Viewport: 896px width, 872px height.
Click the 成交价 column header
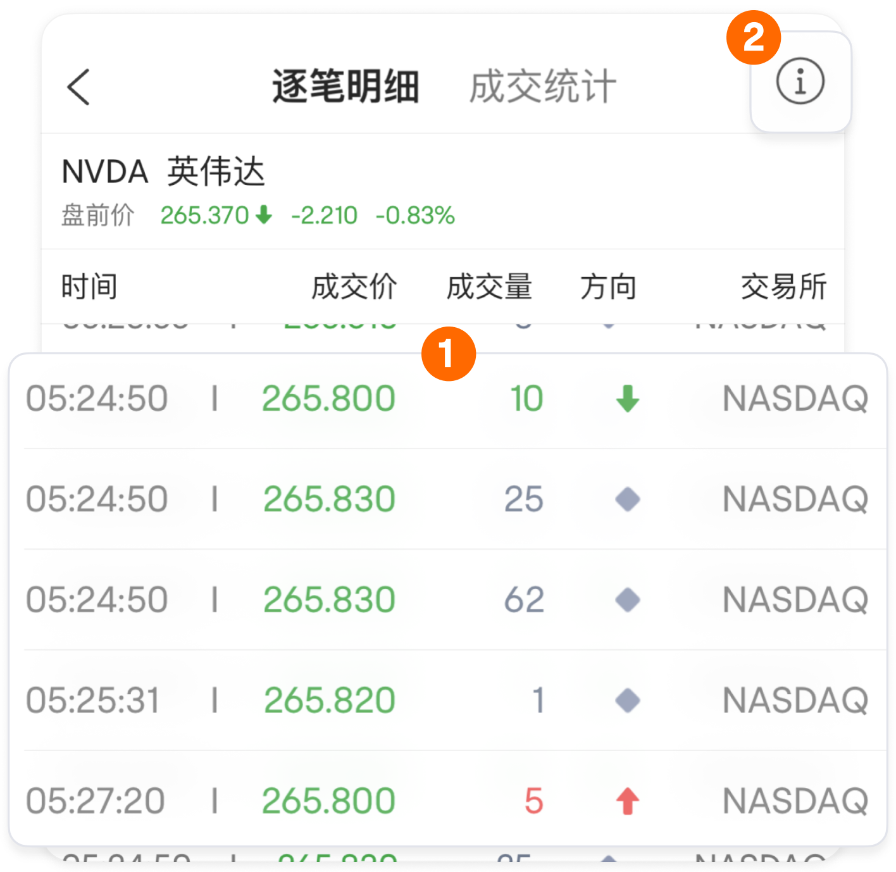(x=354, y=287)
